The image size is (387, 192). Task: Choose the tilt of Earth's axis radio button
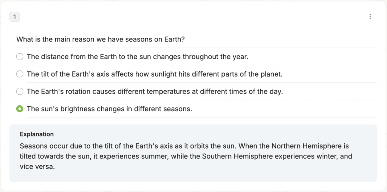(x=20, y=74)
